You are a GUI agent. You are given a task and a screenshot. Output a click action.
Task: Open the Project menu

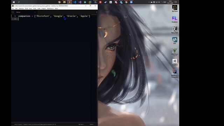tap(44, 8)
